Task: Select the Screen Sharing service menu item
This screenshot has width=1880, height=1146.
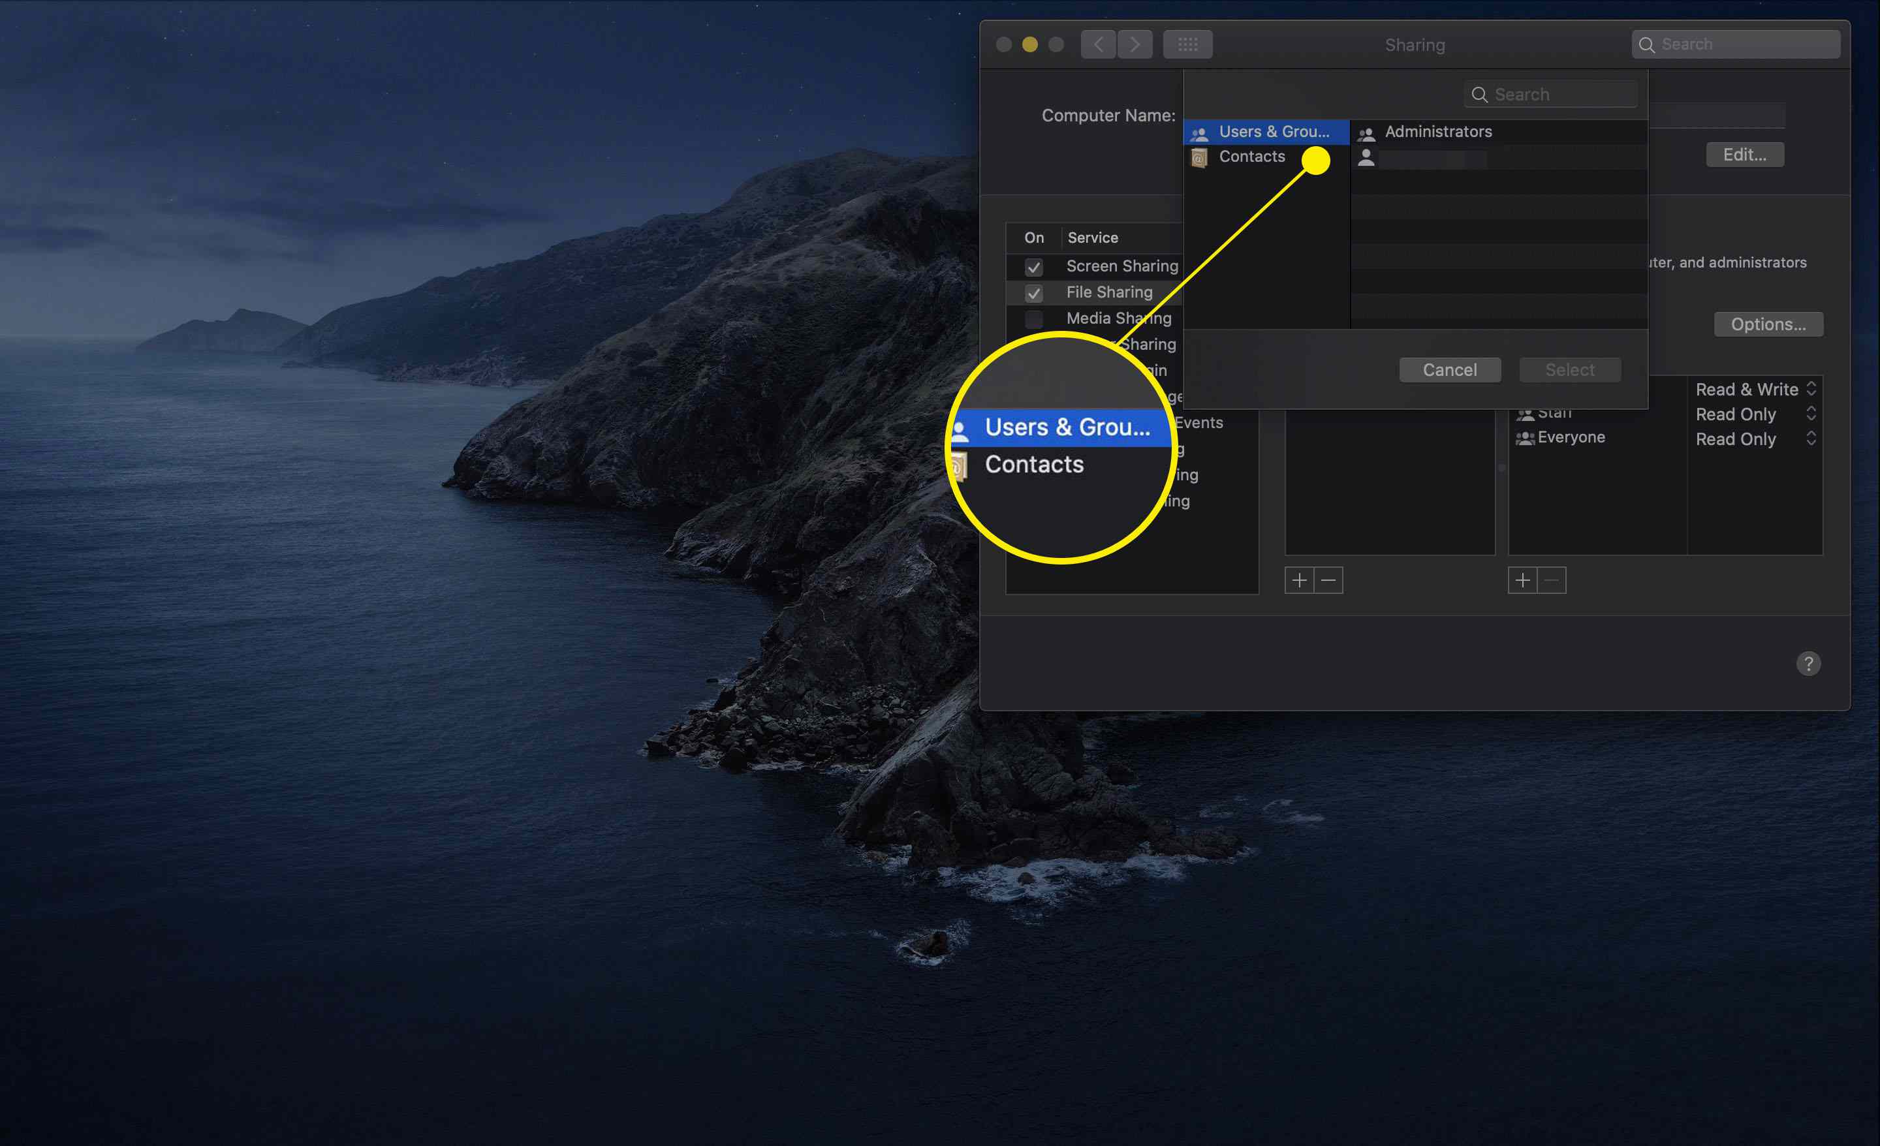Action: point(1123,266)
